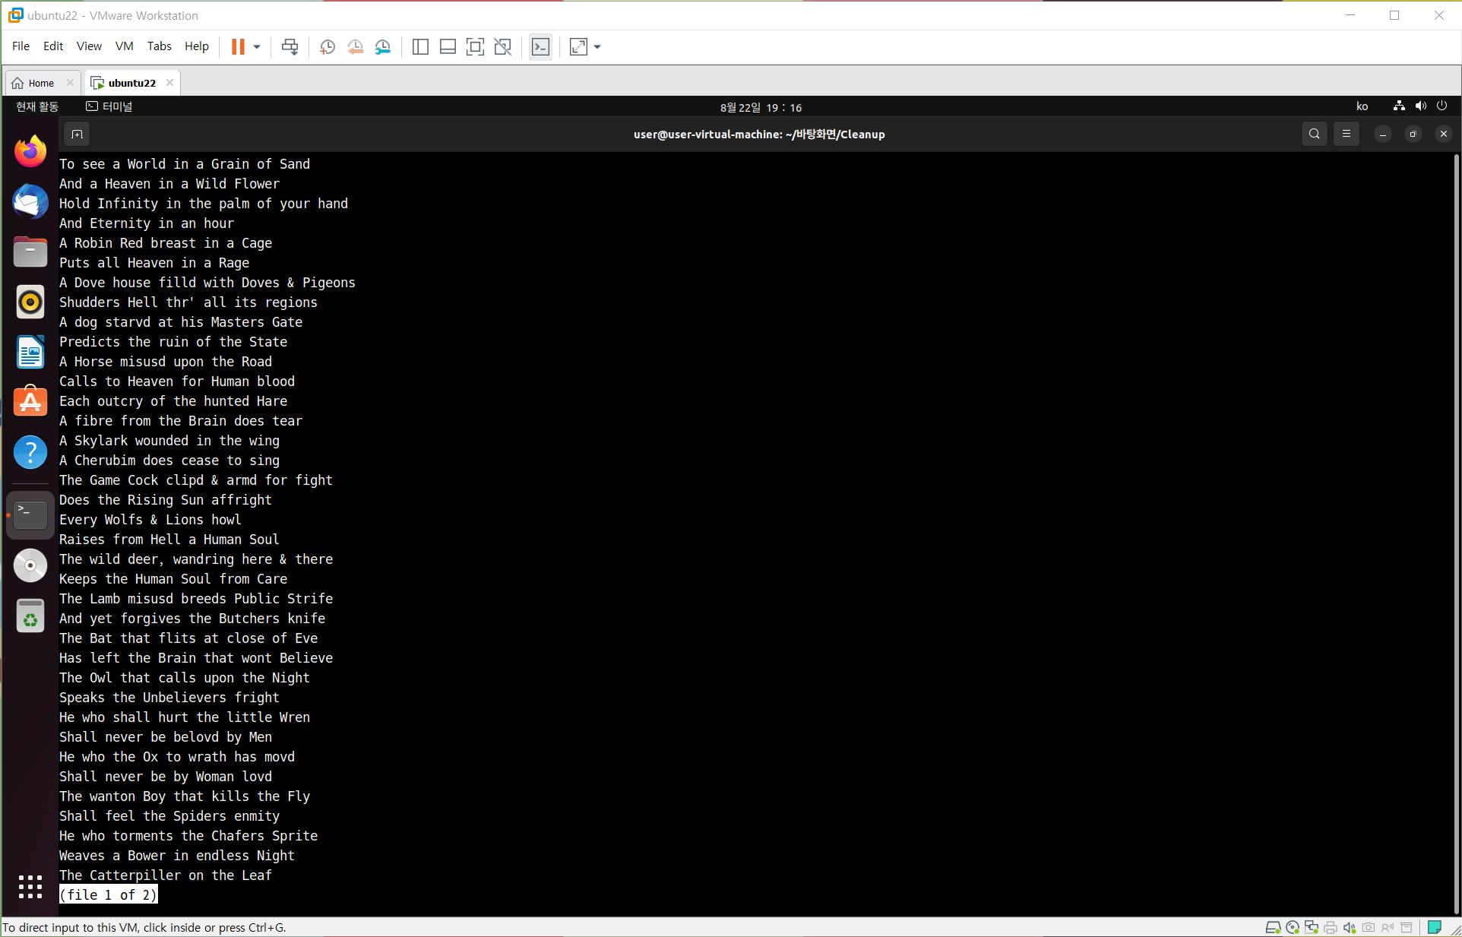Toggle the thumbnail bar view
The image size is (1462, 937).
click(x=448, y=47)
